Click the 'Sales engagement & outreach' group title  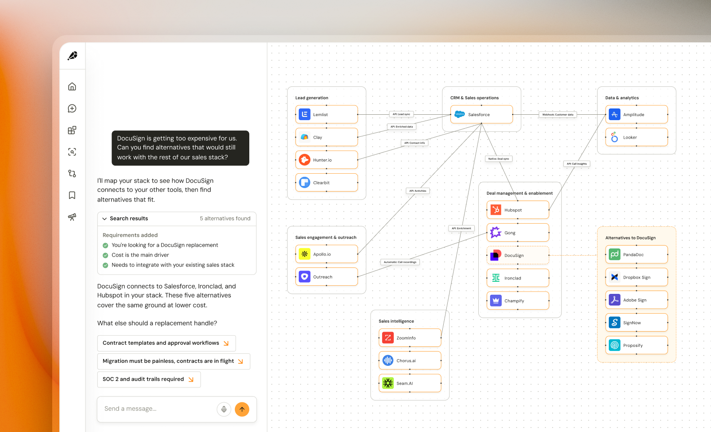(x=326, y=237)
